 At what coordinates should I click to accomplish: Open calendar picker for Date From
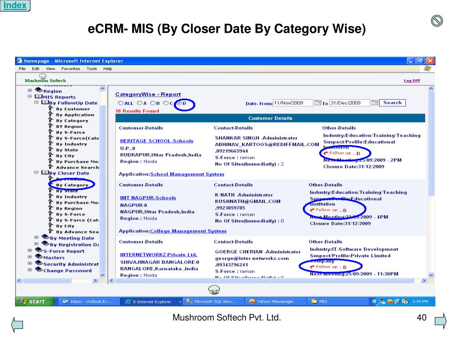click(317, 103)
